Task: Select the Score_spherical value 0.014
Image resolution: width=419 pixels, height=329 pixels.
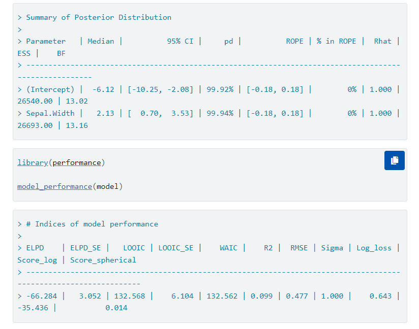Action: [117, 308]
